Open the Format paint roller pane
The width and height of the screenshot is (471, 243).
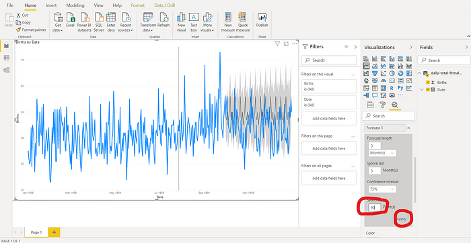(383, 105)
